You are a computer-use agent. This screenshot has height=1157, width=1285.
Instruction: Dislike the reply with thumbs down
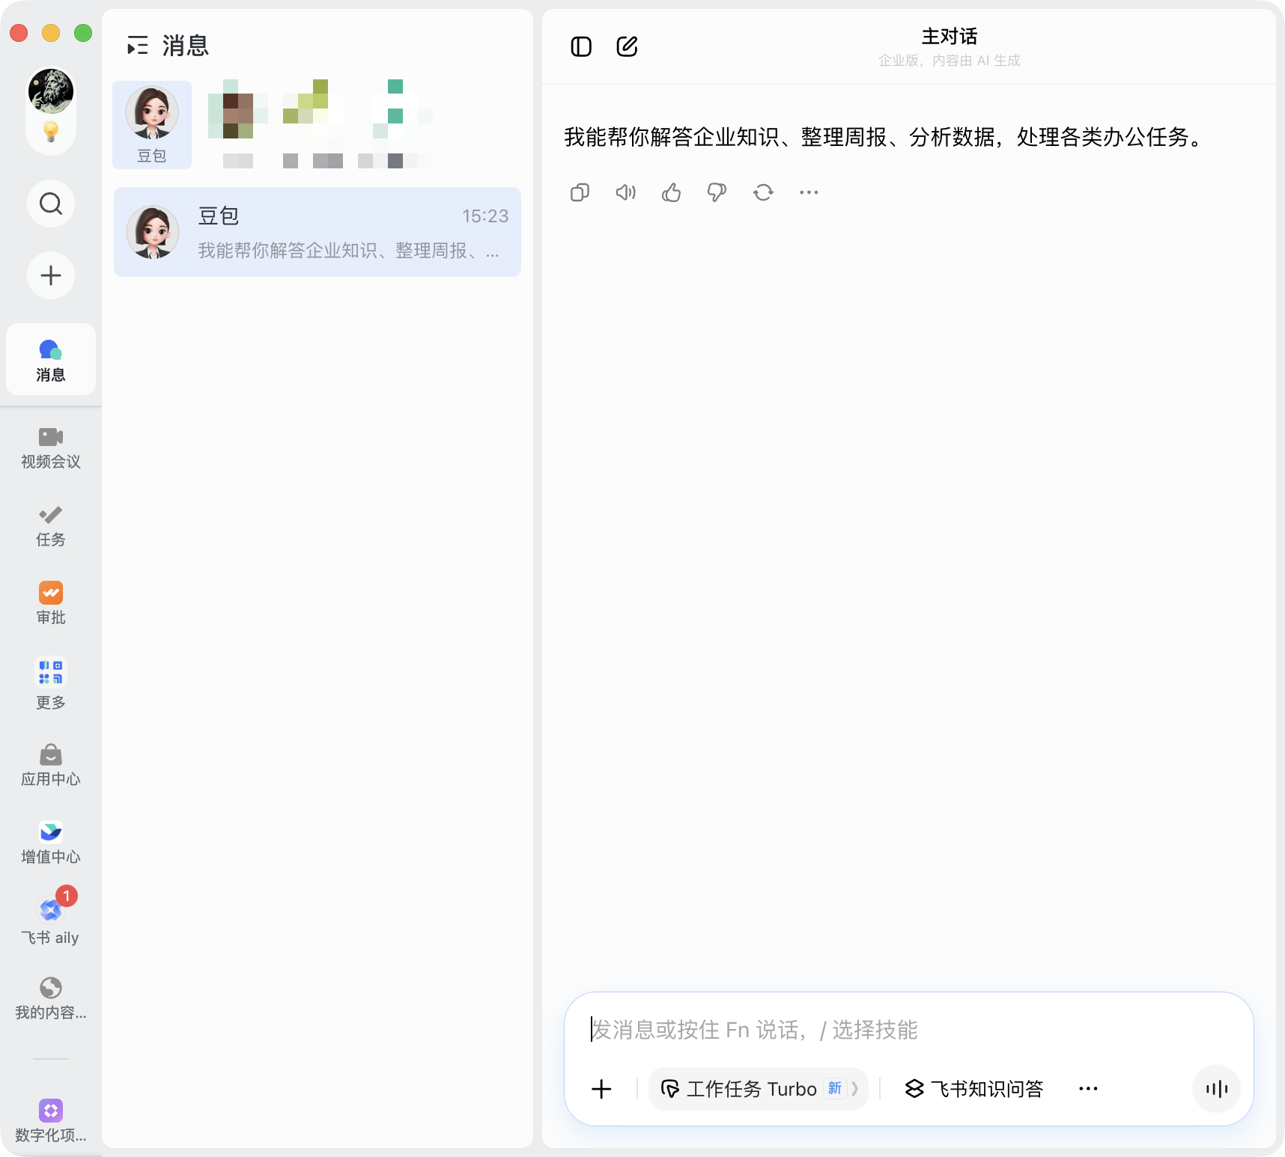pos(717,192)
